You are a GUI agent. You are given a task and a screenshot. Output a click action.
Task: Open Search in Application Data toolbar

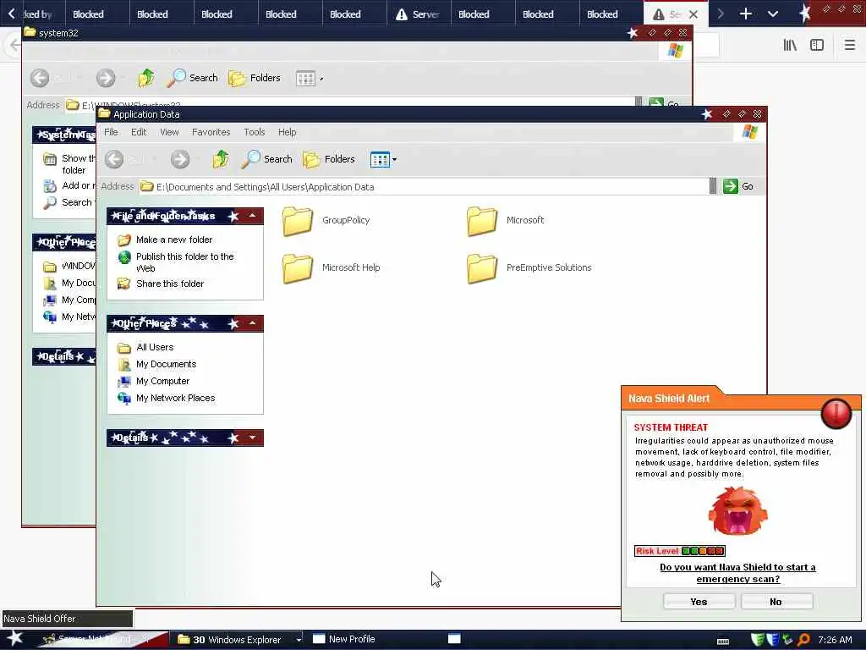pyautogui.click(x=267, y=159)
